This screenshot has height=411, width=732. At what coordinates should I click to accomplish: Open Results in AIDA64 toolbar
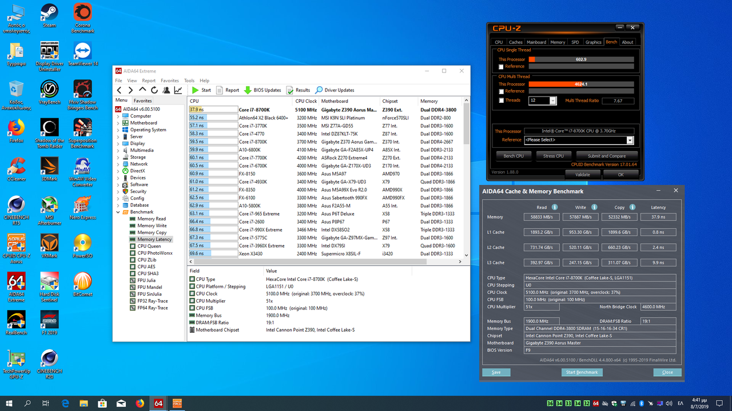(299, 90)
